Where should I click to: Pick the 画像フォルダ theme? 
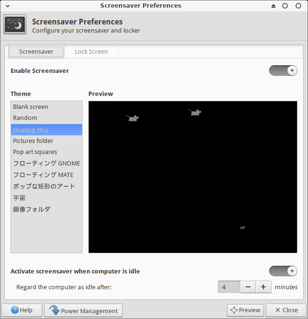(x=47, y=209)
